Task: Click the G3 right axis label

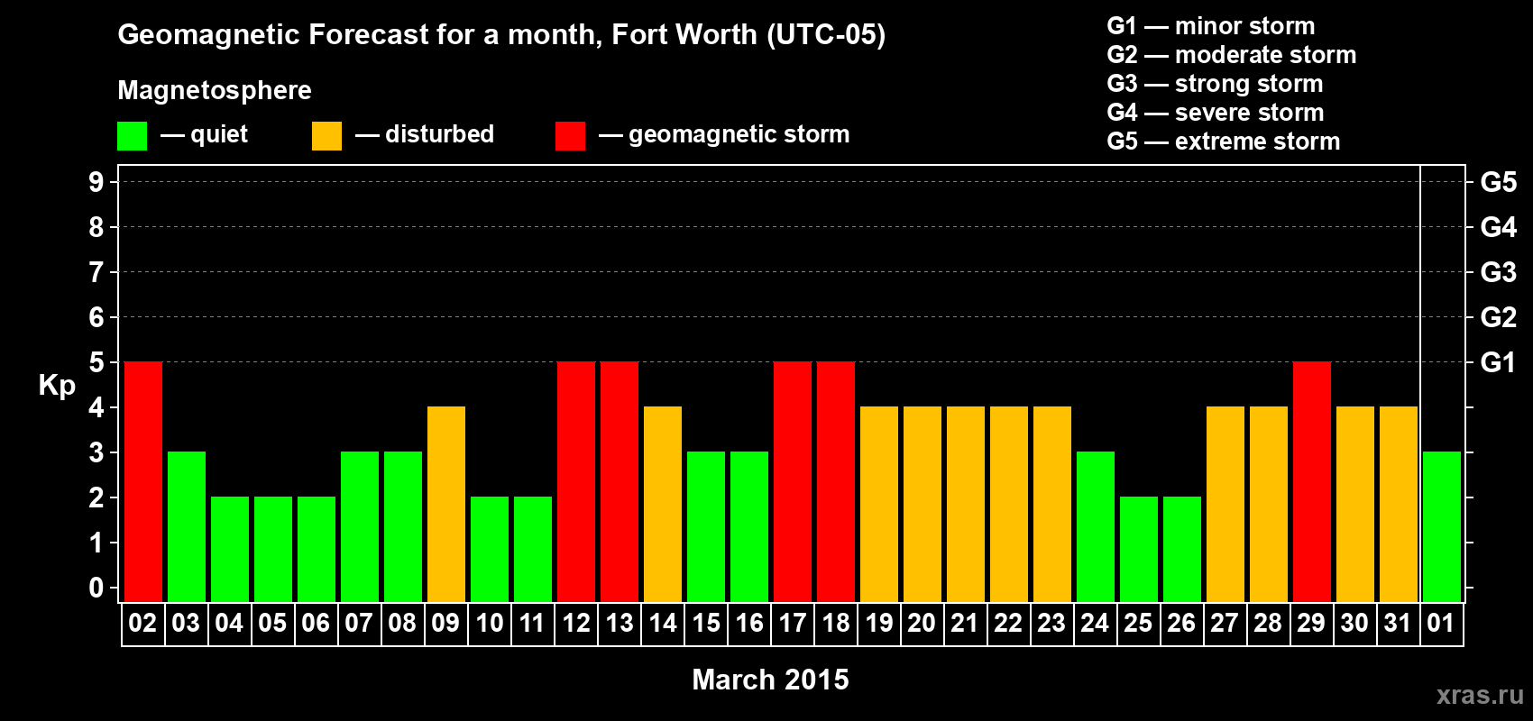Action: (x=1499, y=272)
